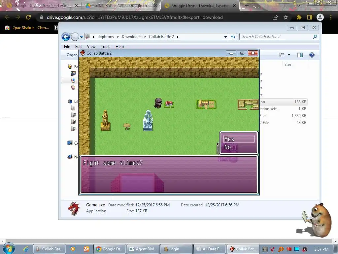
Task: Expand the arrow after Downloads breadcrumb
Action: pos(145,37)
